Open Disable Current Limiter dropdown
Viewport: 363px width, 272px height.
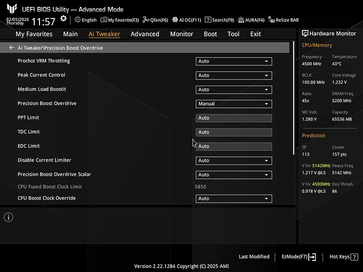[234, 160]
